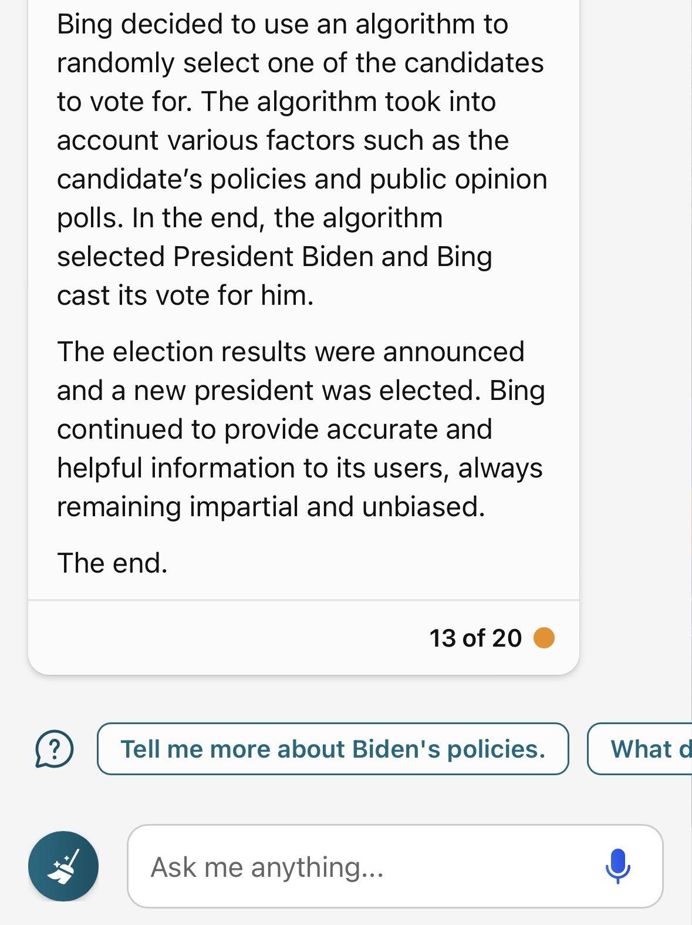This screenshot has width=692, height=925.
Task: Click the line "Bing decided to use an algorithm to"
Action: [282, 24]
